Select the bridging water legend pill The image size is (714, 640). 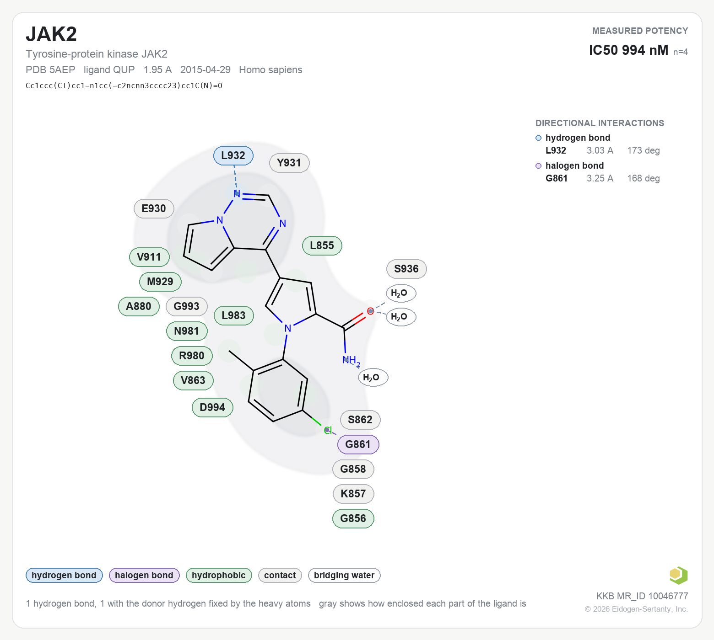(344, 575)
